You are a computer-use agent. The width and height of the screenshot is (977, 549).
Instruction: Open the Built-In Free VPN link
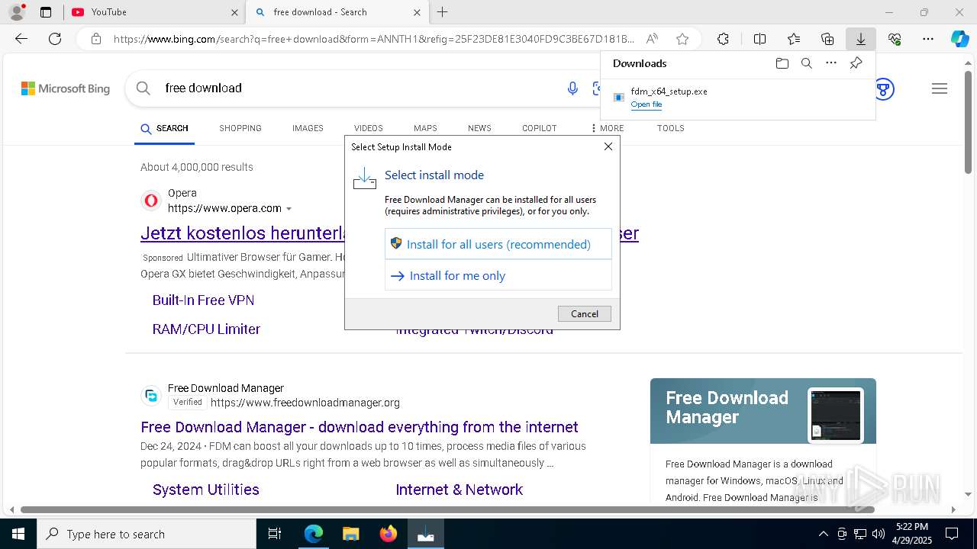pyautogui.click(x=204, y=300)
